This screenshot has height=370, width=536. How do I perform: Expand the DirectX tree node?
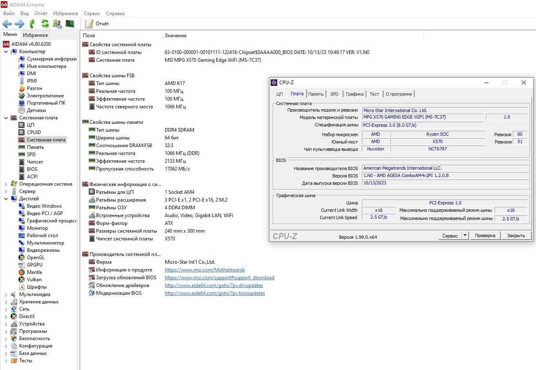(6, 316)
